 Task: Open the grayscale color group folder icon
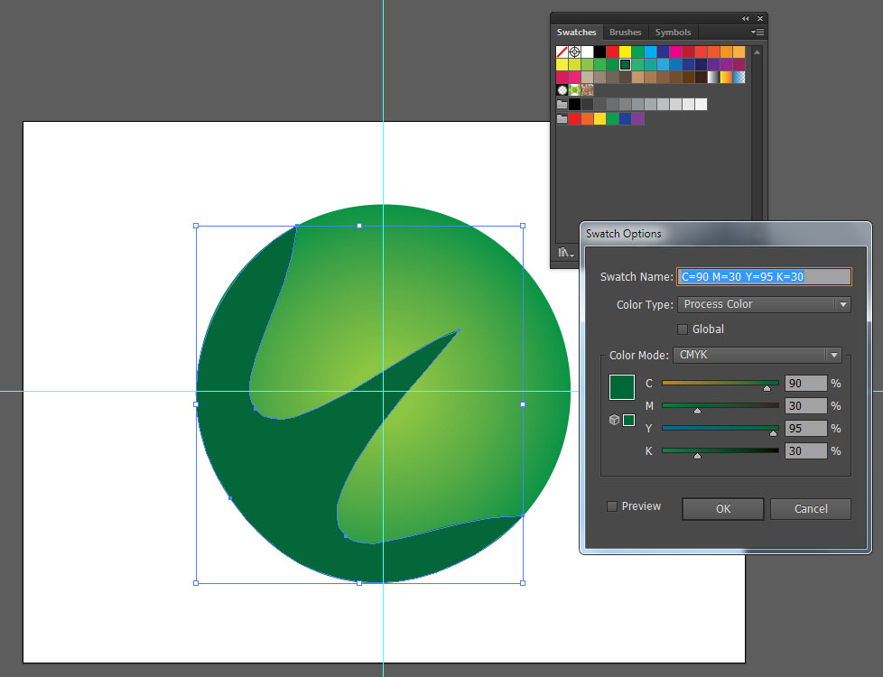point(561,104)
